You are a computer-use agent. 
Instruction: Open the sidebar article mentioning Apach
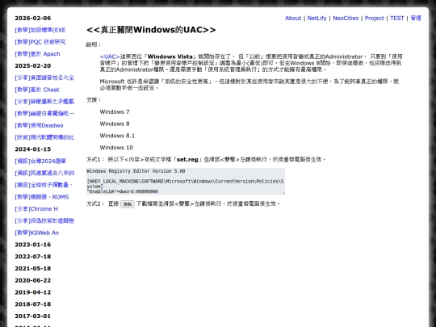point(37,54)
